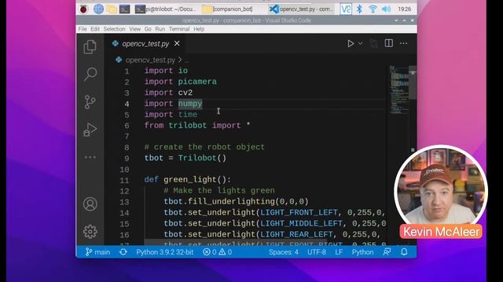
Task: Click LIGHT_MIDDLE_LEFT constant on line 15
Action: pyautogui.click(x=301, y=223)
